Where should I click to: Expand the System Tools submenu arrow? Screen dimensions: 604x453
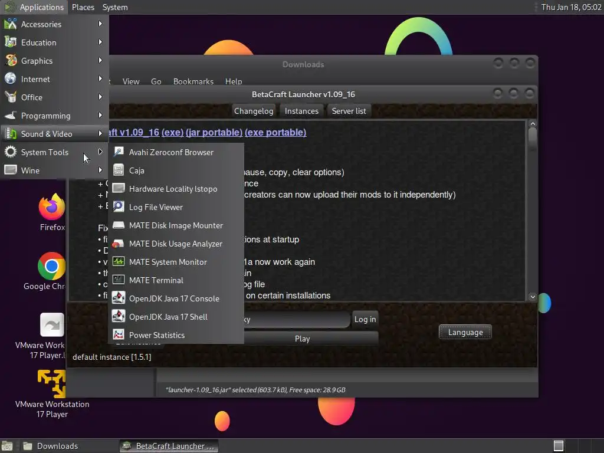point(100,152)
